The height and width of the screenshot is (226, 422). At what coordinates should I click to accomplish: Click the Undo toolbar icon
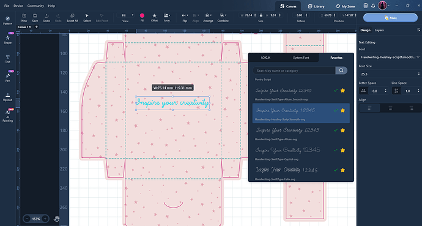pyautogui.click(x=46, y=16)
